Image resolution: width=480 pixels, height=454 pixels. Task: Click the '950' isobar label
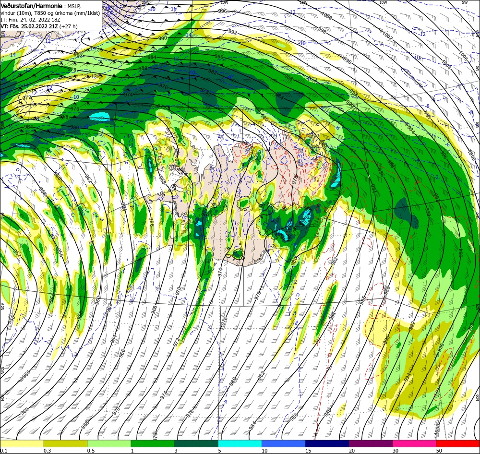point(12,320)
